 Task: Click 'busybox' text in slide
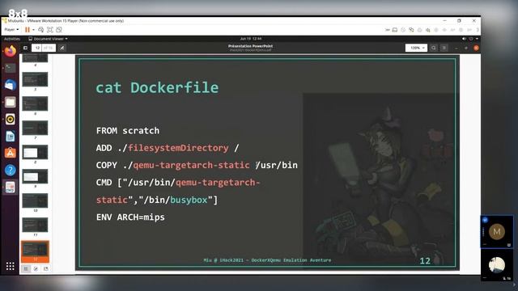(x=189, y=200)
